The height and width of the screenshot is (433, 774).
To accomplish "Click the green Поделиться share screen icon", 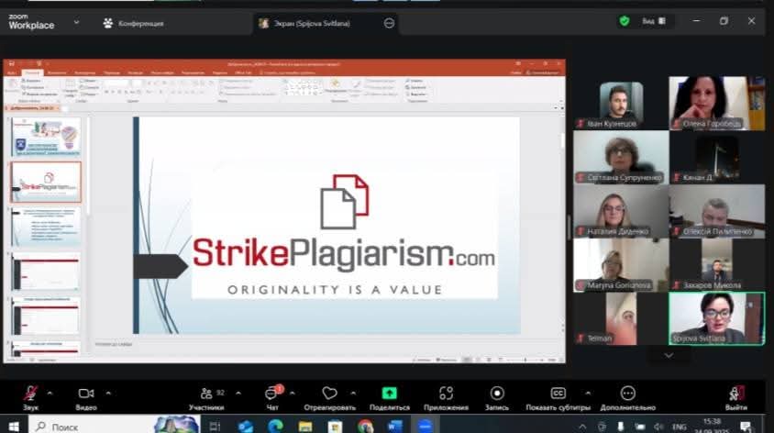I will tap(389, 394).
